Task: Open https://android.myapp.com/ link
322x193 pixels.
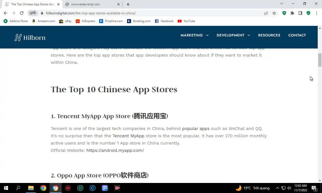Action: click(x=115, y=150)
